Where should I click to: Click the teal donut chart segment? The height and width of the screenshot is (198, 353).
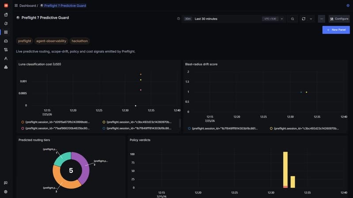click(62, 158)
